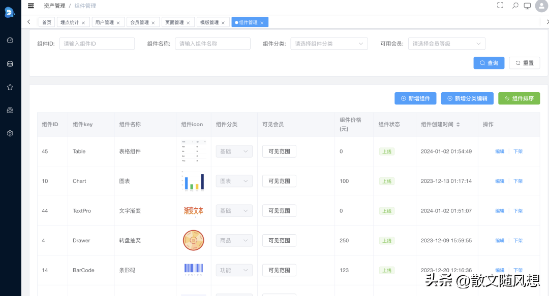Enter fullscreen mode icon

pyautogui.click(x=500, y=5)
